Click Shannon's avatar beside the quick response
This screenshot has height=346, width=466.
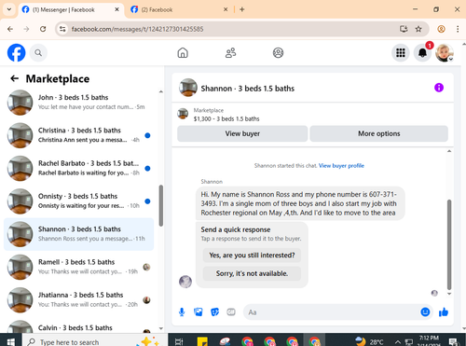pyautogui.click(x=185, y=282)
